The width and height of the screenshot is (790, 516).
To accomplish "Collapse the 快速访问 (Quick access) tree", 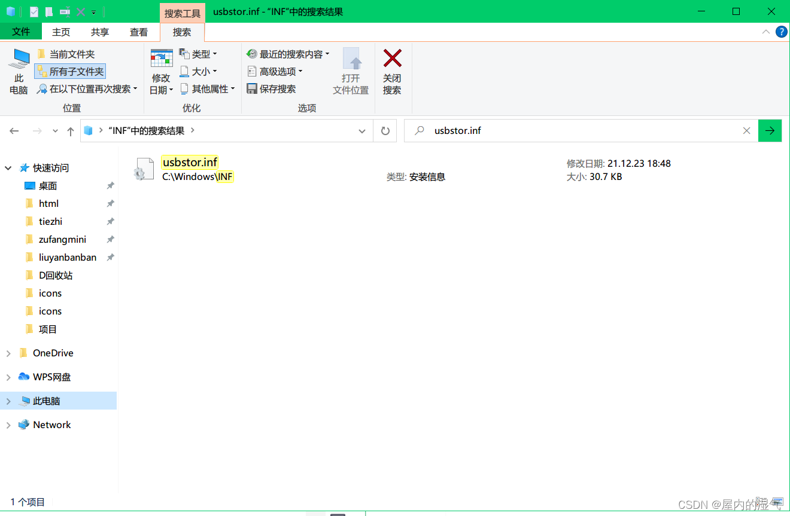I will tap(8, 168).
